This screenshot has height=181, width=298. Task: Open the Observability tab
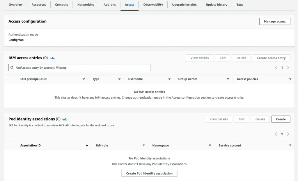153,5
